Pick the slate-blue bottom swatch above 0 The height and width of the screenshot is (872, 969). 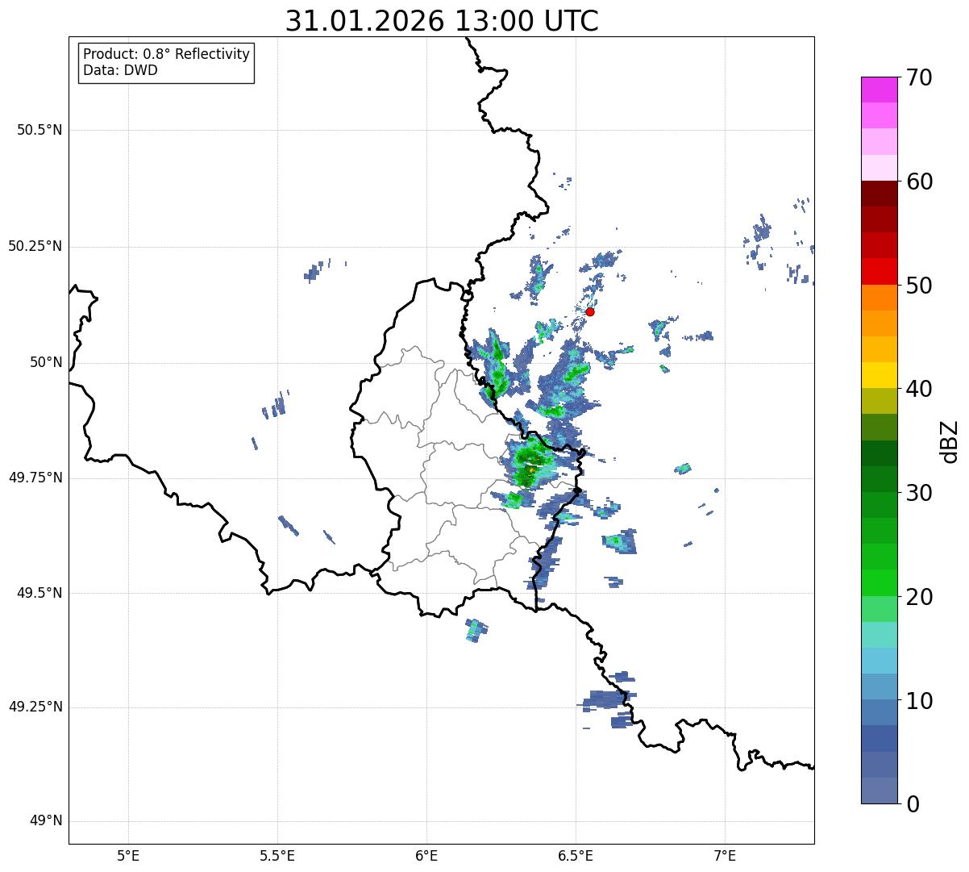[x=879, y=791]
